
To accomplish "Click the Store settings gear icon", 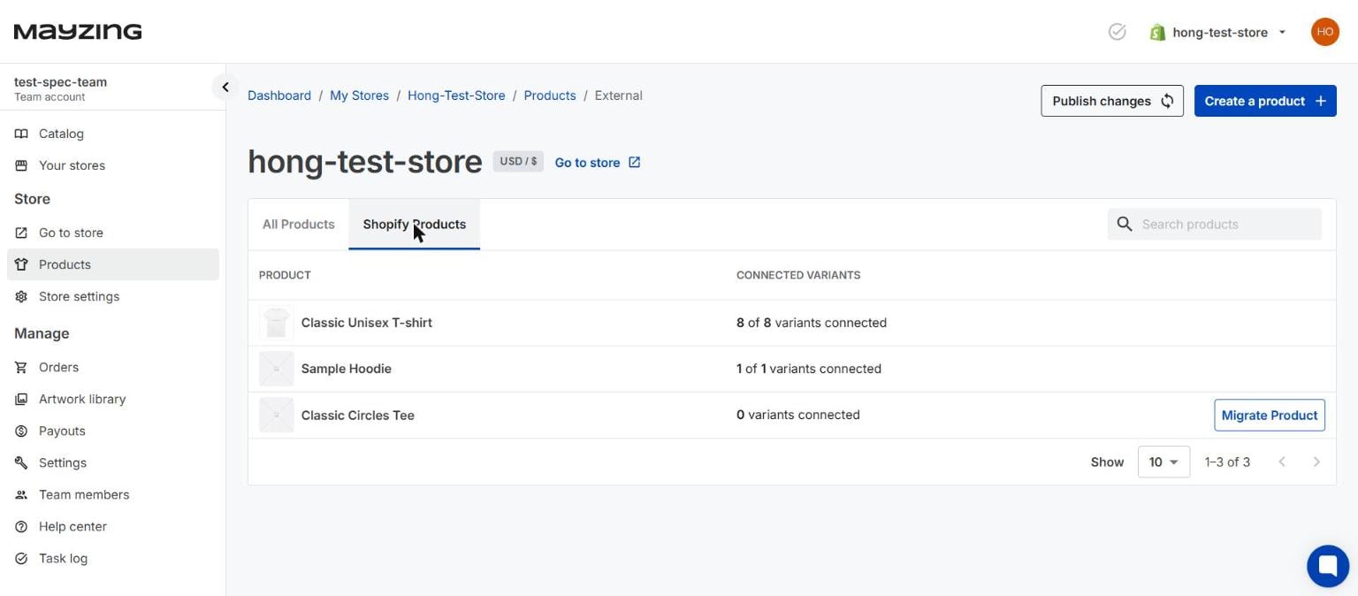I will click(21, 296).
